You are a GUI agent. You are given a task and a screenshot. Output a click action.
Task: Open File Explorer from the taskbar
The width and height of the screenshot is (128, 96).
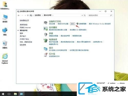click(x=15, y=94)
